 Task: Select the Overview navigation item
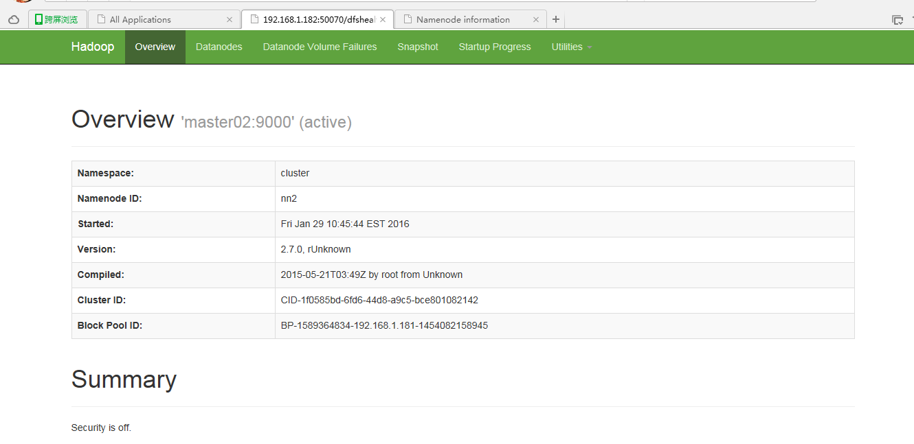(155, 47)
